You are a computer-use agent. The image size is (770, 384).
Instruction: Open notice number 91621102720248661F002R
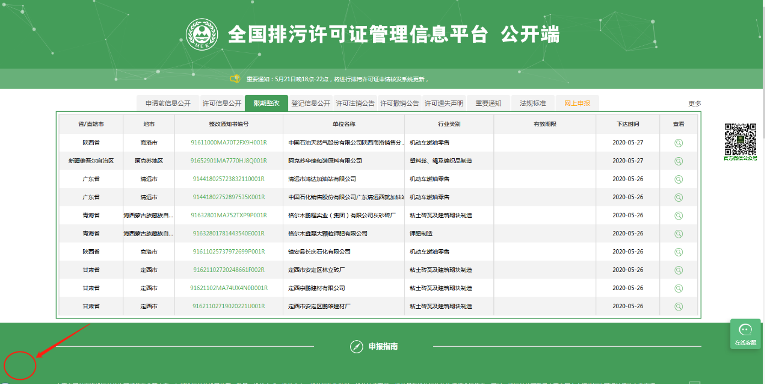[229, 270]
